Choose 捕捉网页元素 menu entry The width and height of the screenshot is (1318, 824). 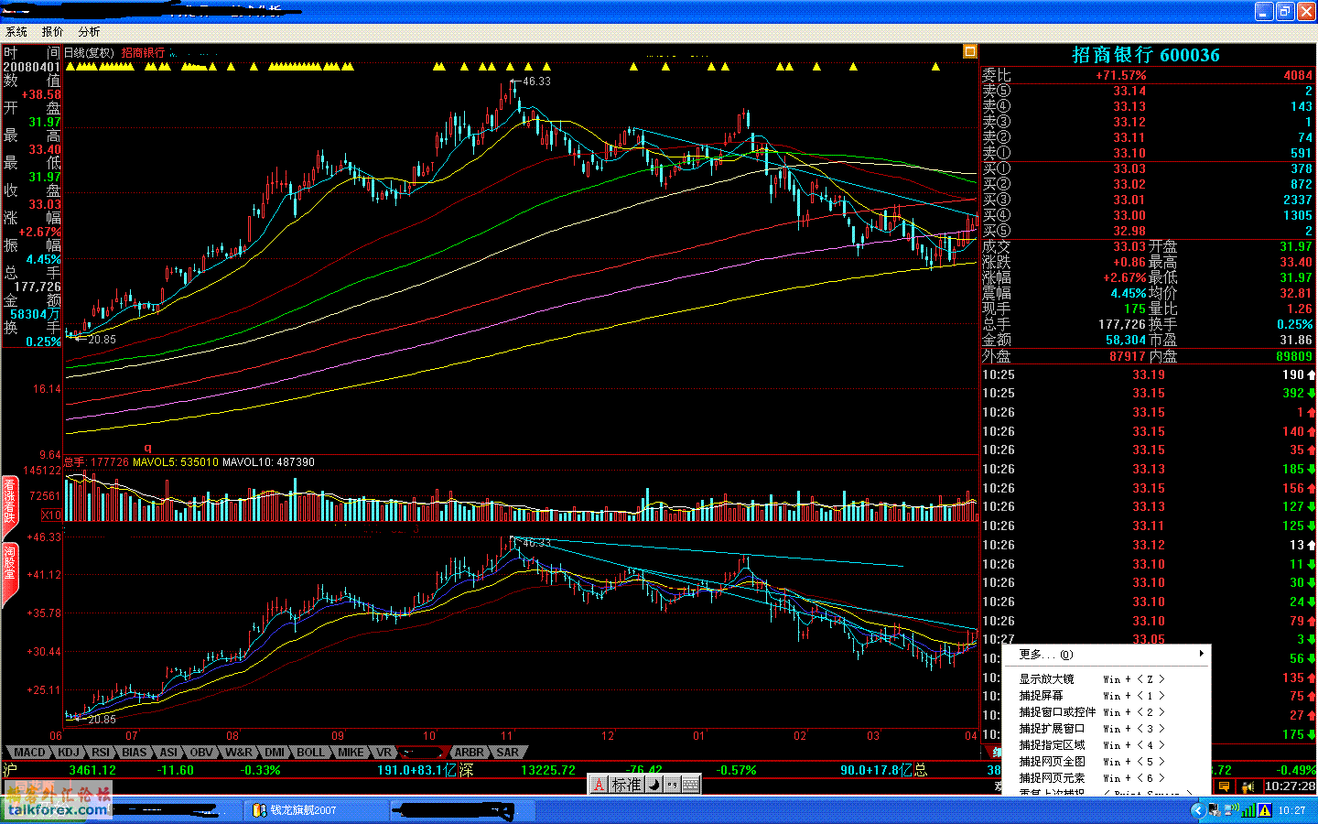[1107, 778]
